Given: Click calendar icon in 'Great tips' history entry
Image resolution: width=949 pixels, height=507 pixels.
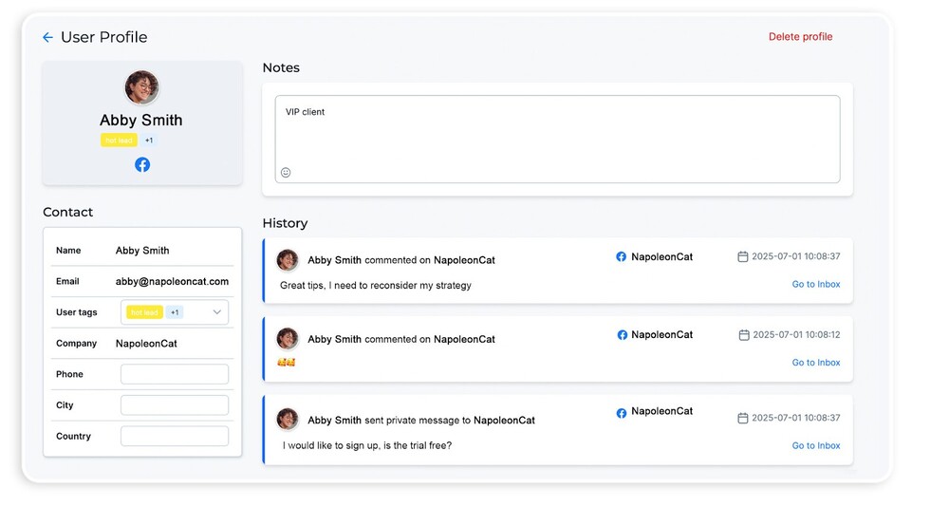Looking at the screenshot, I should [743, 257].
